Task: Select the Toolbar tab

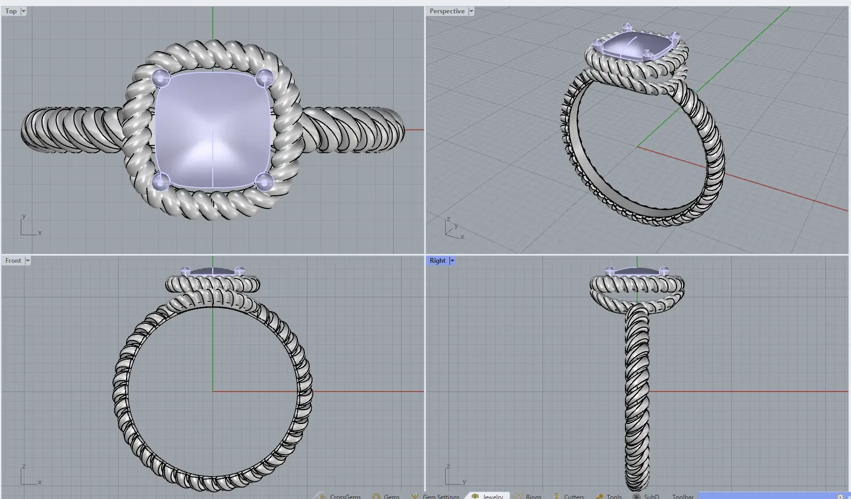Action: [682, 496]
